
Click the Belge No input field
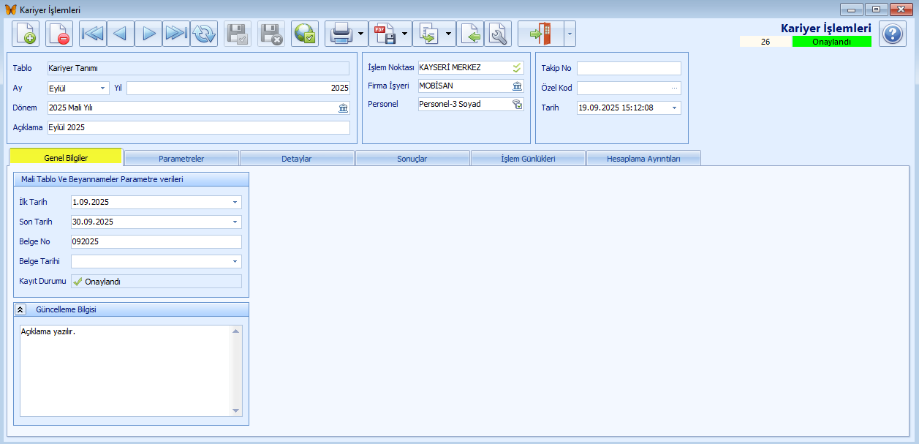pos(156,241)
